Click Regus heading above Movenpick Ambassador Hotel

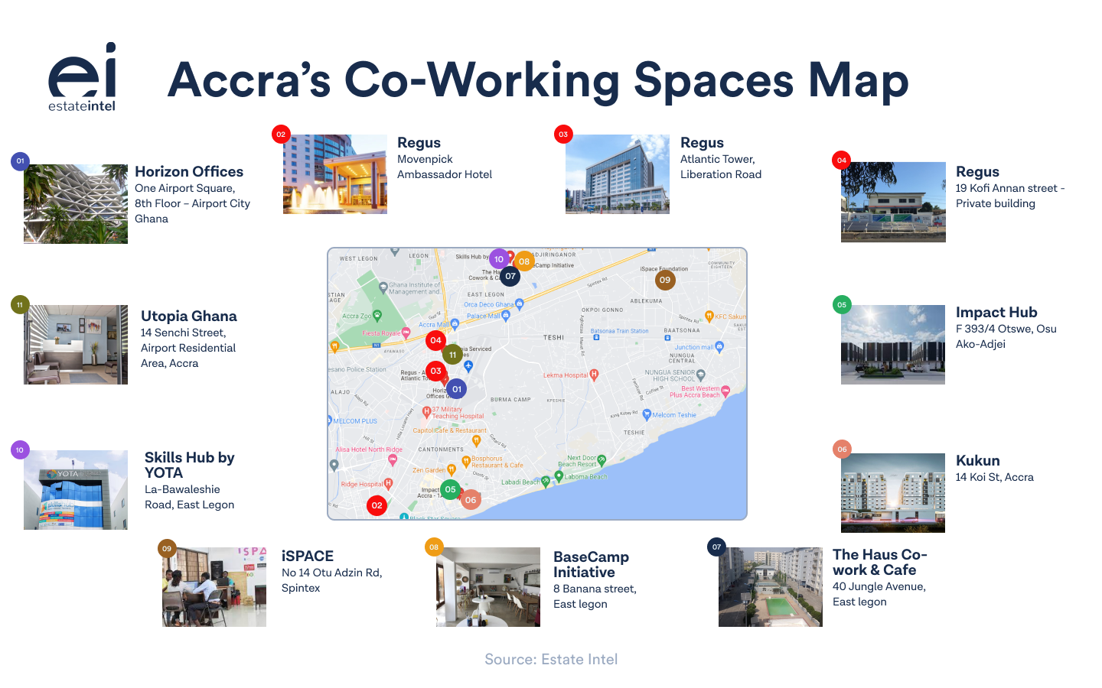(x=419, y=143)
